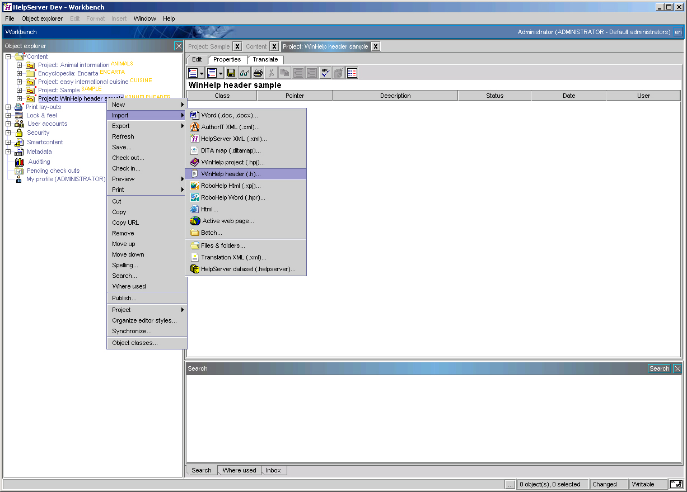The width and height of the screenshot is (687, 492).
Task: Expand the Security tree node
Action: point(8,133)
